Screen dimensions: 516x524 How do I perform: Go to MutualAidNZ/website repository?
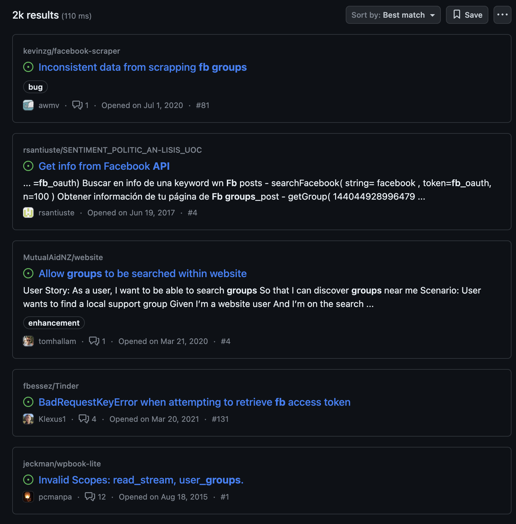click(x=63, y=257)
